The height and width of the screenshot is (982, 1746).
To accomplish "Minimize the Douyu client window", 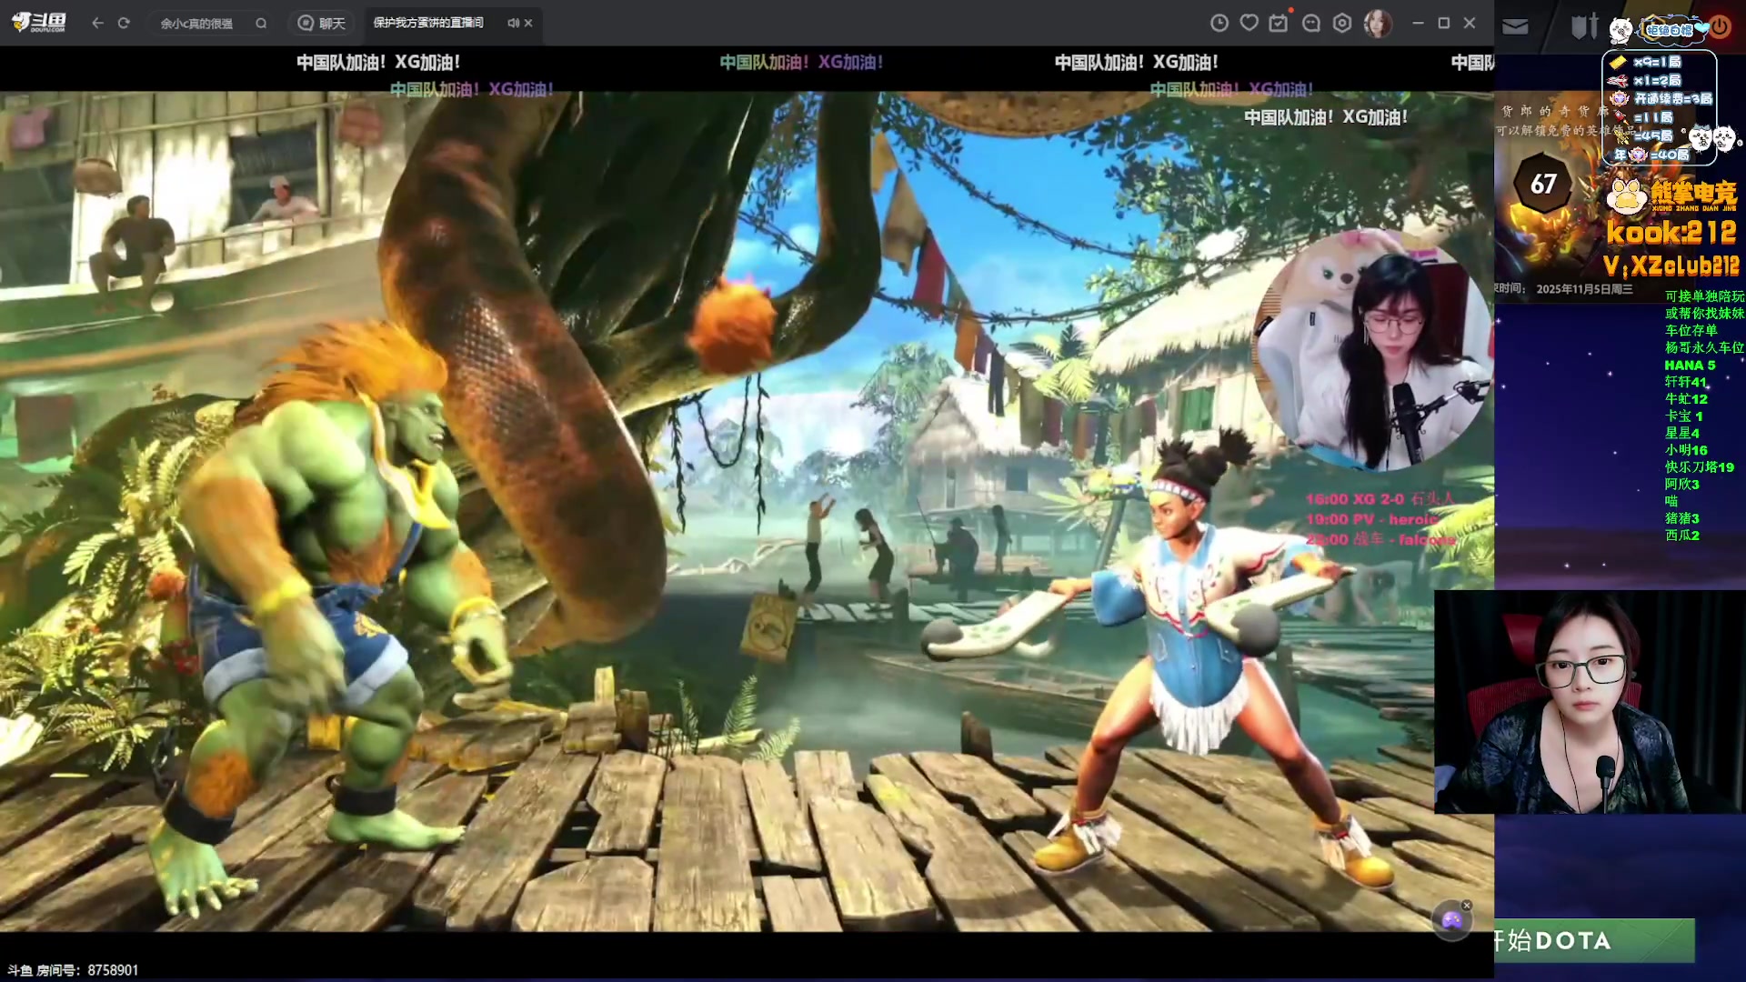I will [1418, 23].
